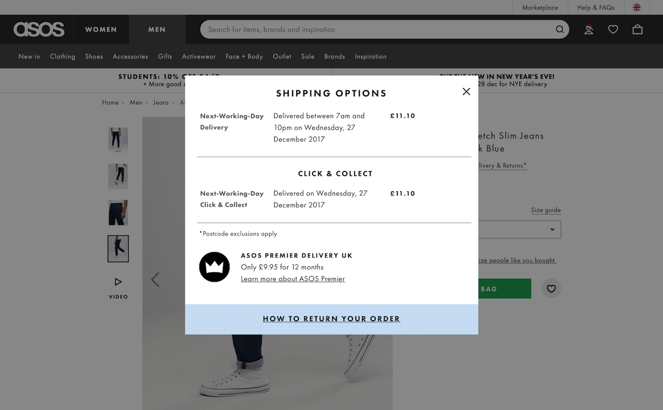Open Activewear menu
663x410 pixels.
[199, 56]
